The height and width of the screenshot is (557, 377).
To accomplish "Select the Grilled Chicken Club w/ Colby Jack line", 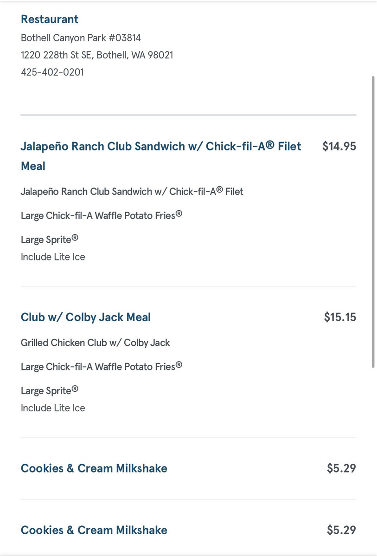I will tap(95, 343).
